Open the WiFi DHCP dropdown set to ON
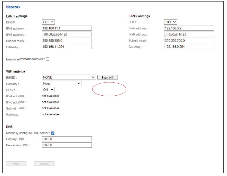Screen dimensions: 227x176 pos(48,90)
